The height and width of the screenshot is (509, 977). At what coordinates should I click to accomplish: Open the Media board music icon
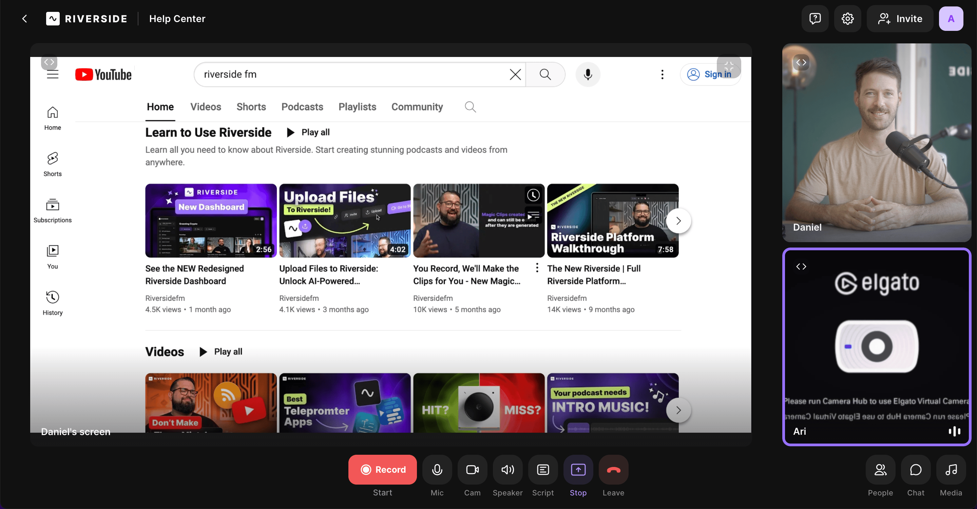point(951,470)
